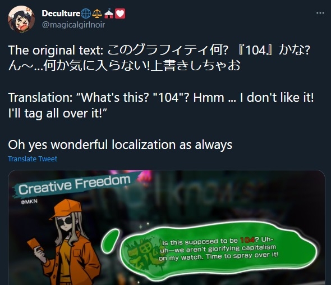
Task: Click the circus tent emoji in name
Action: [x=108, y=13]
